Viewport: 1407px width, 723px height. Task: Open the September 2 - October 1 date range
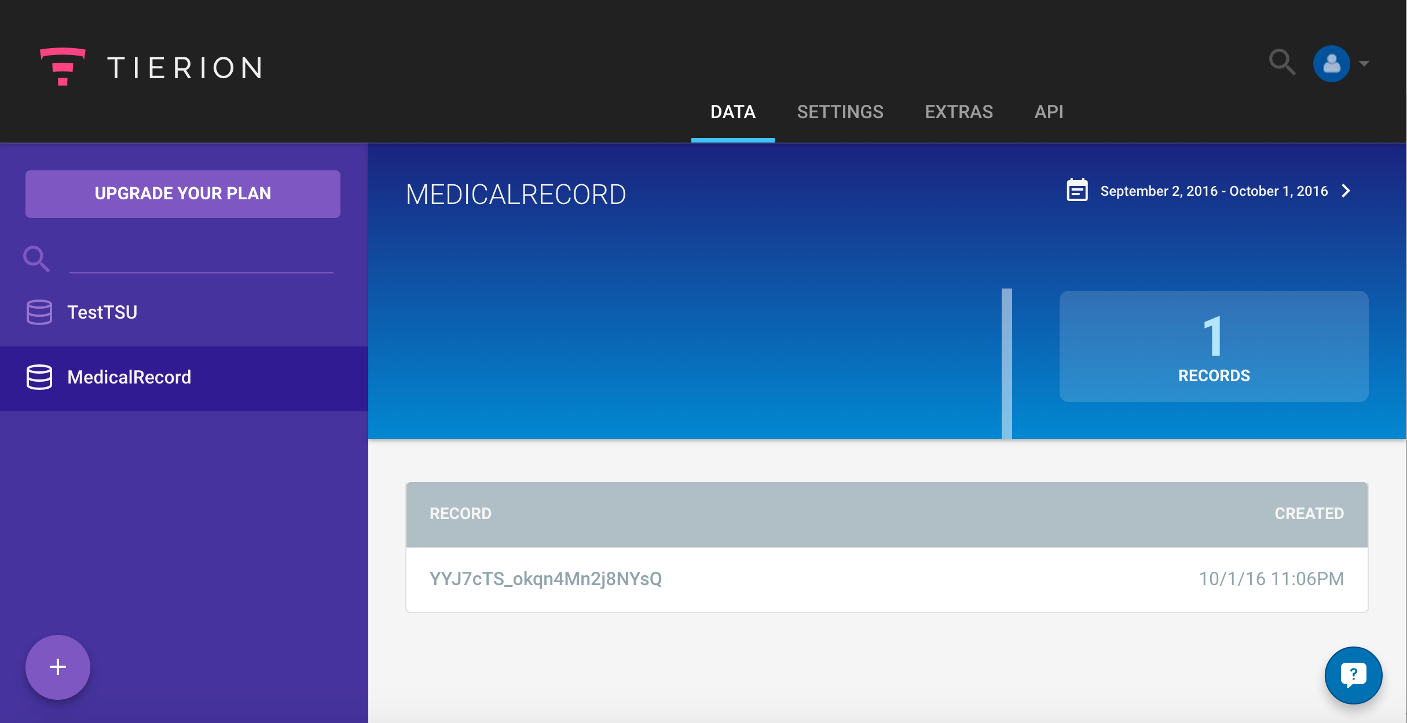[1214, 191]
